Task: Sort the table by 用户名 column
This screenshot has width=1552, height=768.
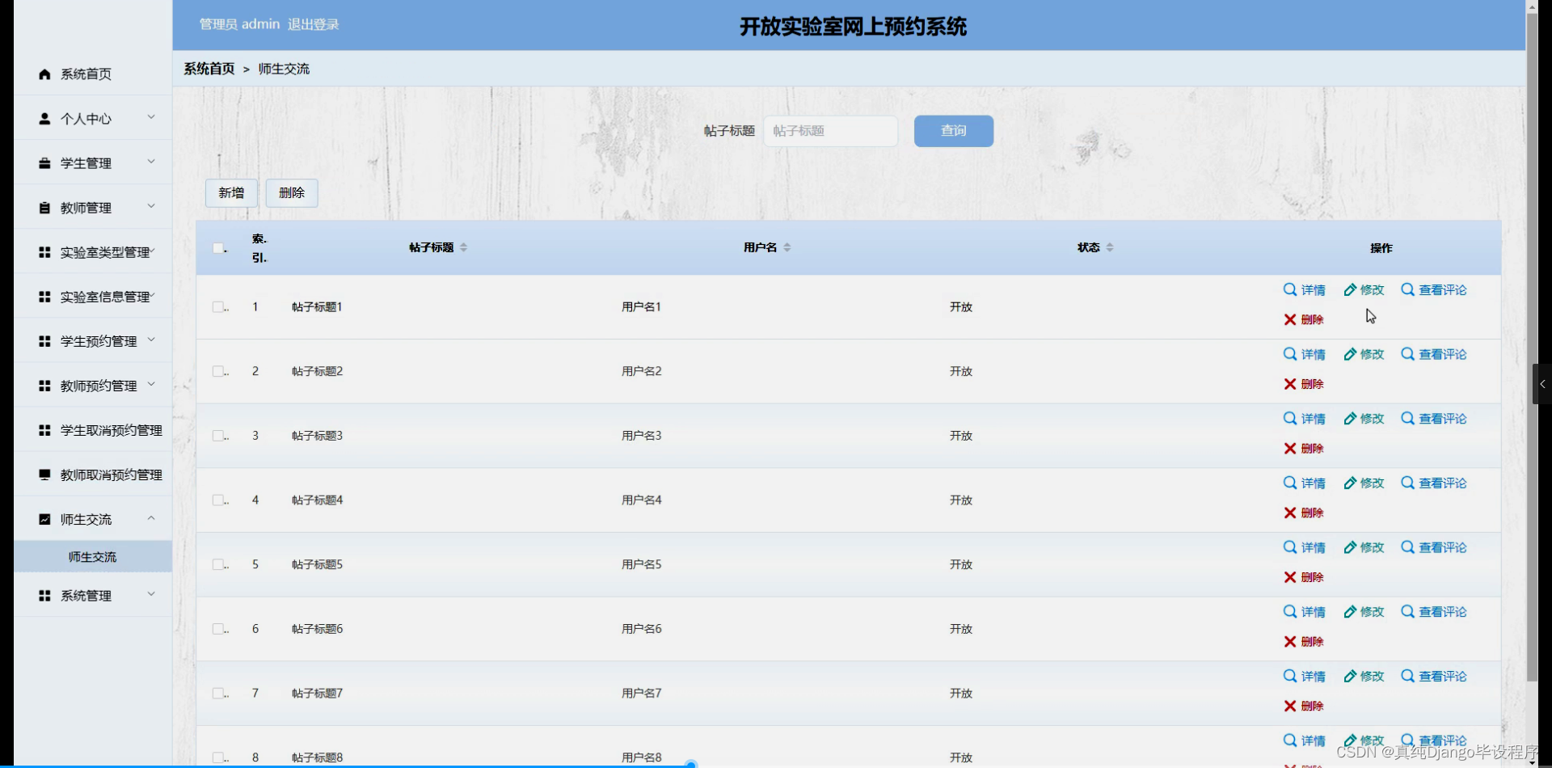Action: [788, 247]
